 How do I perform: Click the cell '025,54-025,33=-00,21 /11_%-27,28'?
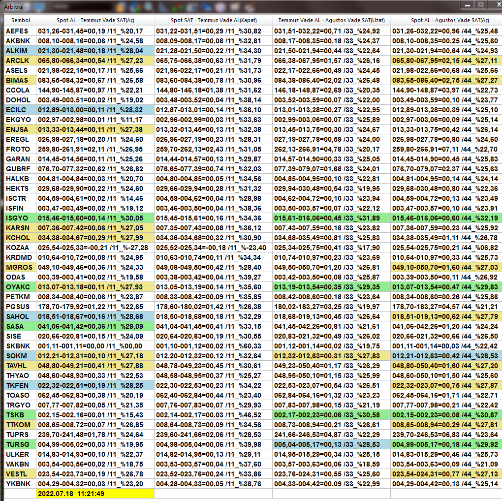pyautogui.click(x=95, y=248)
